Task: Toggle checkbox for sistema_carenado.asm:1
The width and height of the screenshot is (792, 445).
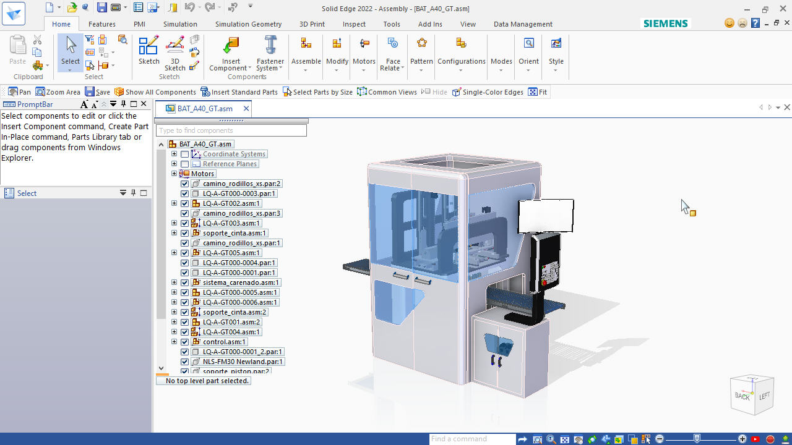Action: pyautogui.click(x=184, y=282)
